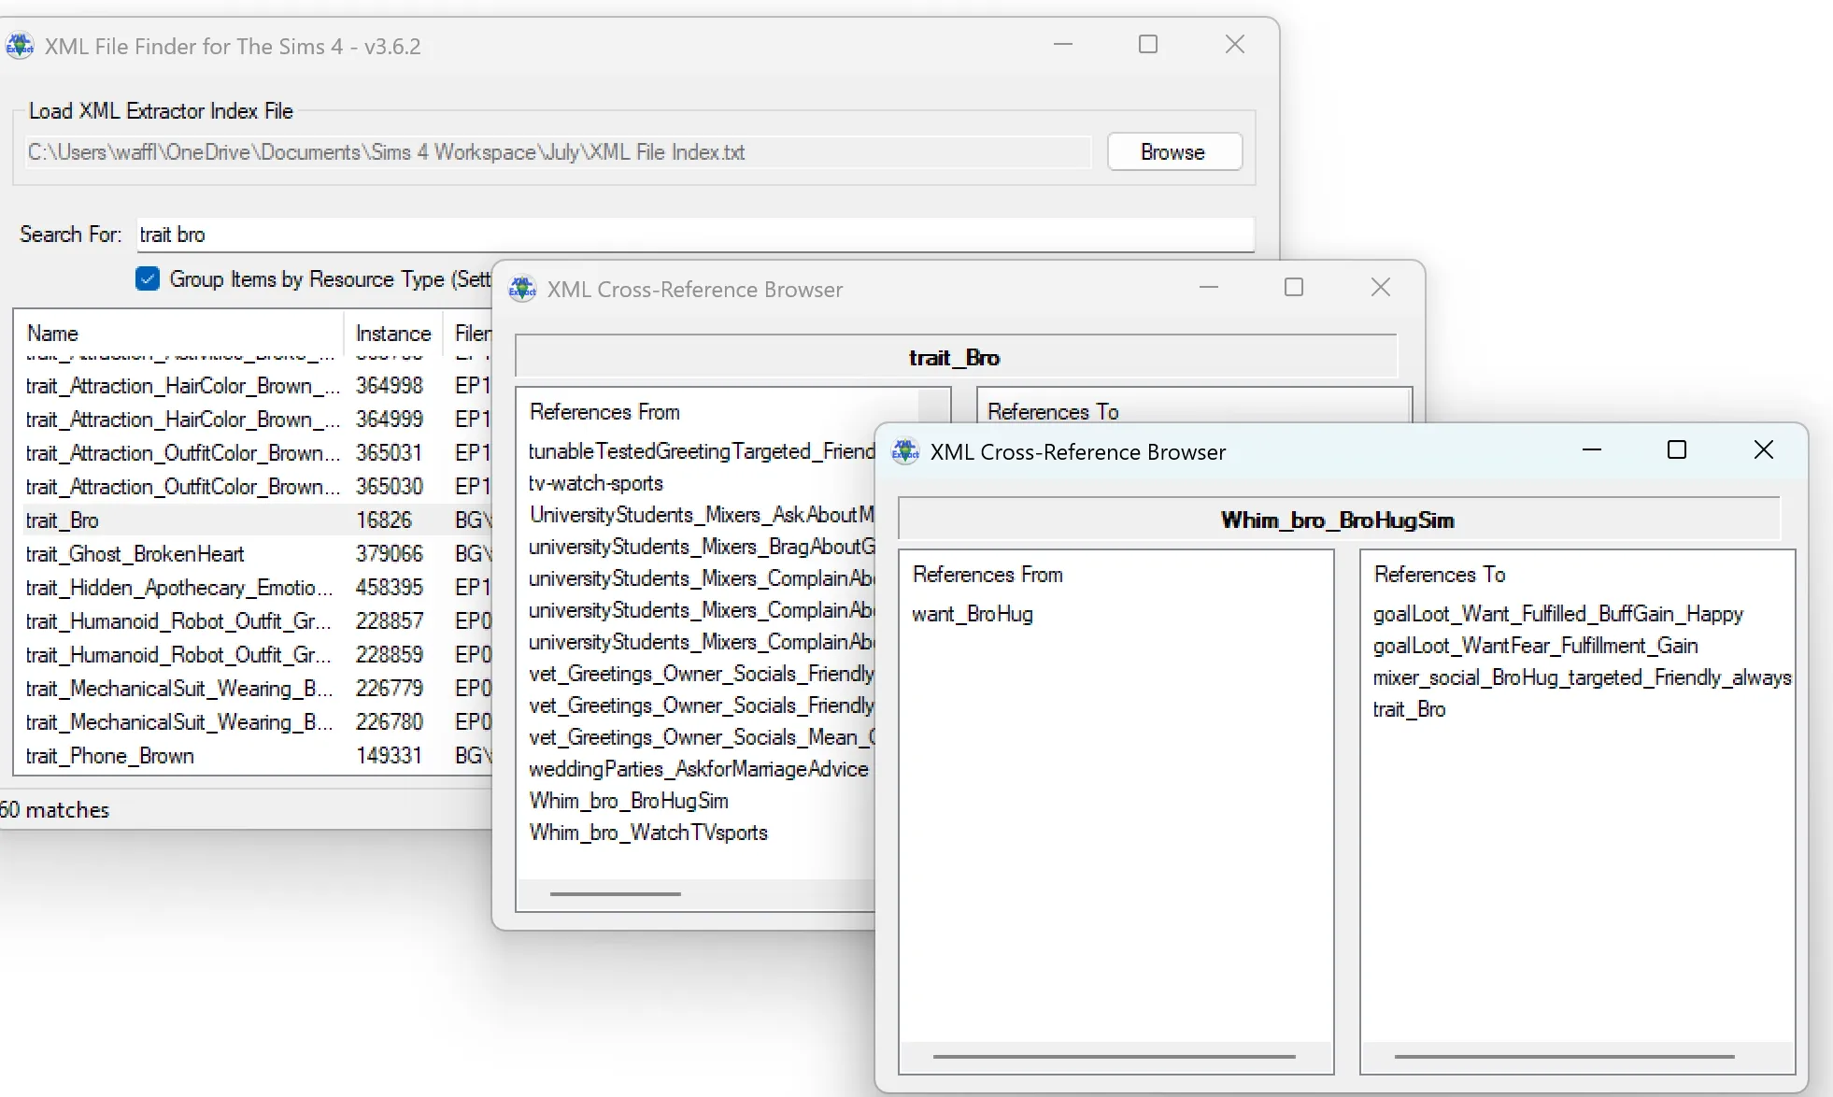
Task: Open want_BroHug in References From panel
Action: [972, 614]
